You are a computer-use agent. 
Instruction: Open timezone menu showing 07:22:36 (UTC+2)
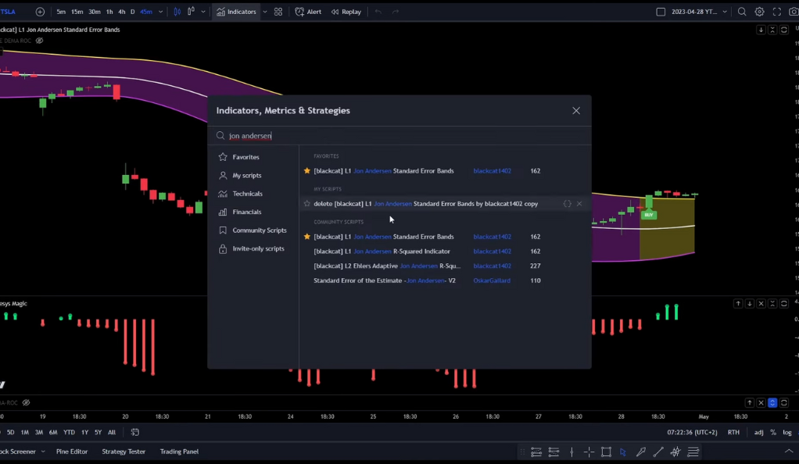pos(692,433)
